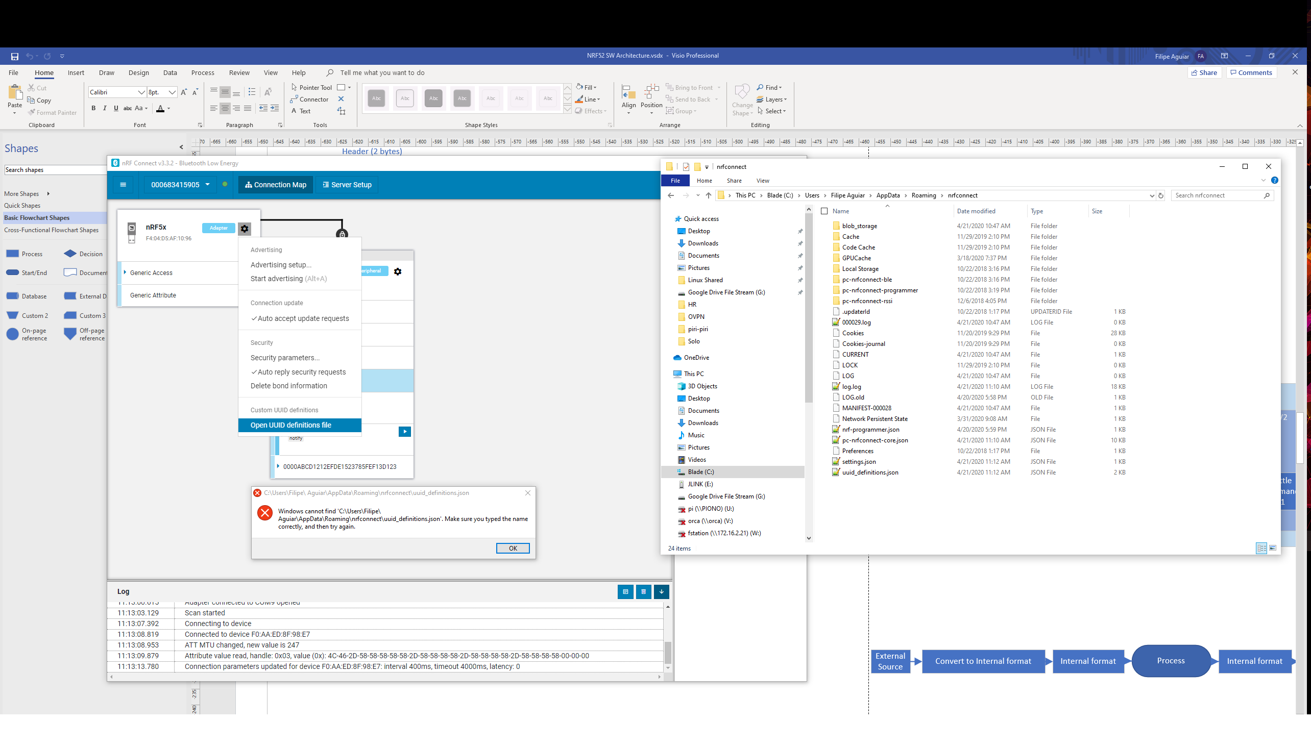Toggle log auto-scroll down arrow icon
This screenshot has height=747, width=1311.
662,591
